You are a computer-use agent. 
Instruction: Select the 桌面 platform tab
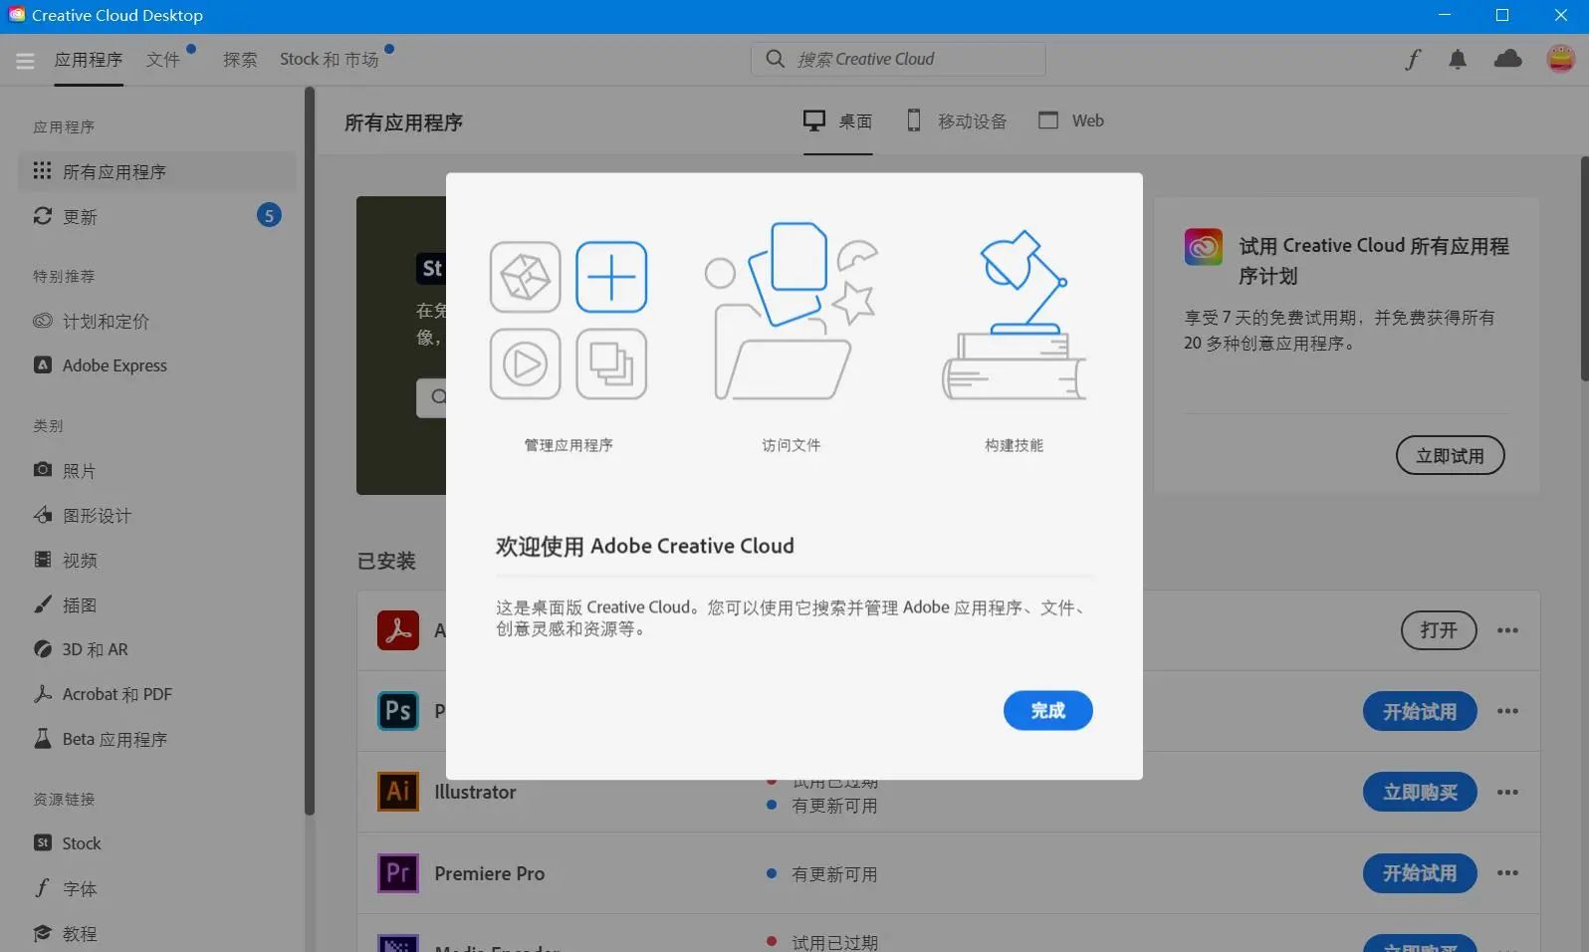tap(837, 121)
